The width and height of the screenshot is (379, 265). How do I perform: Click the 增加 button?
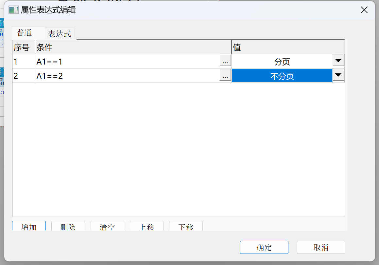coord(29,226)
